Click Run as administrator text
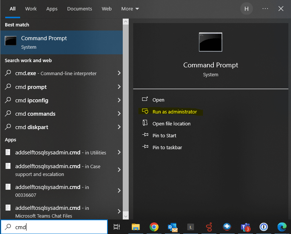Viewport: 291px width, 234px height. (x=175, y=112)
